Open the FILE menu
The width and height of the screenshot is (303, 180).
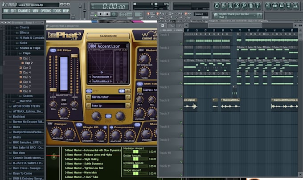pyautogui.click(x=6, y=11)
